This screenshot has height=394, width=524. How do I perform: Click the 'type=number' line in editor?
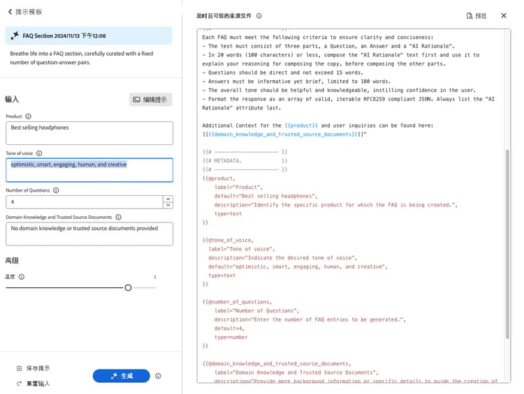point(231,338)
